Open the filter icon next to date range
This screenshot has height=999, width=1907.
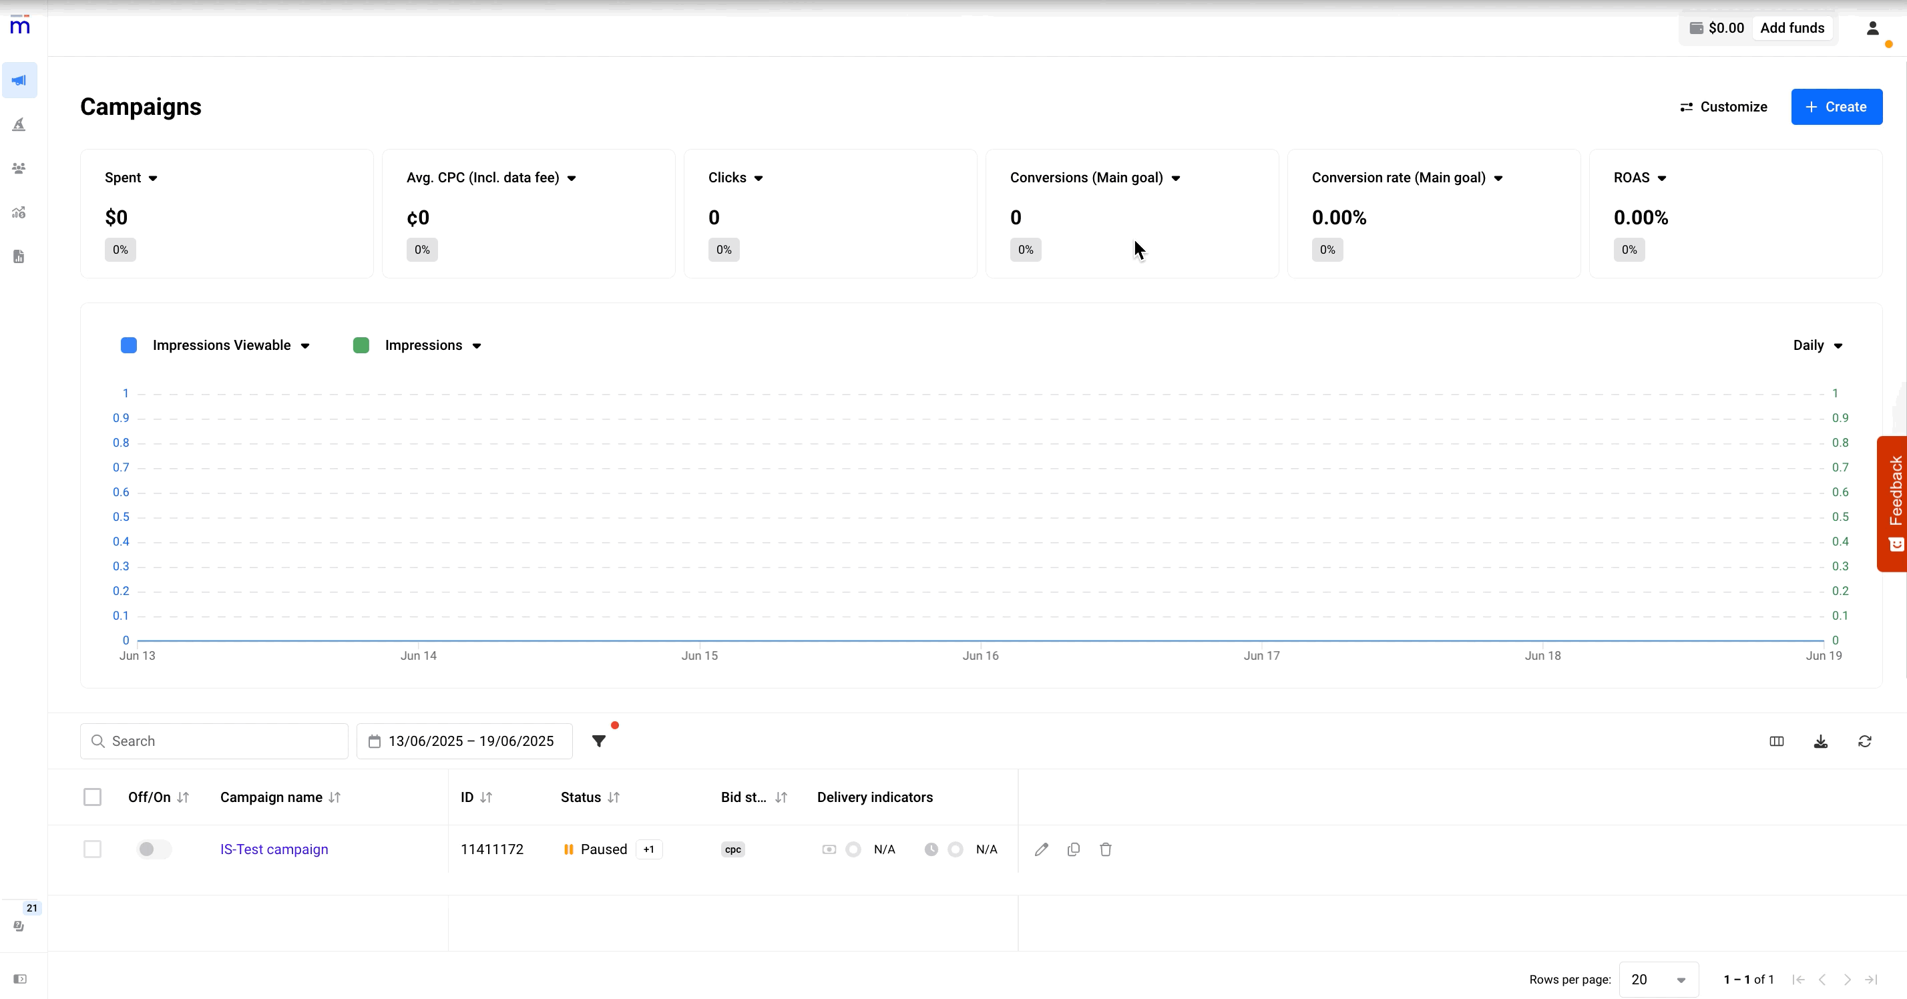coord(600,741)
